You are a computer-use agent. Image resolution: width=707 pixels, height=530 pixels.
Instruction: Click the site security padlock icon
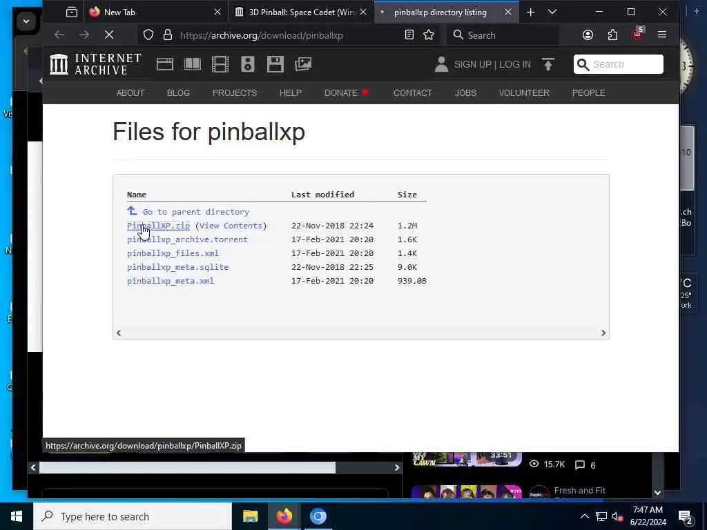point(168,35)
